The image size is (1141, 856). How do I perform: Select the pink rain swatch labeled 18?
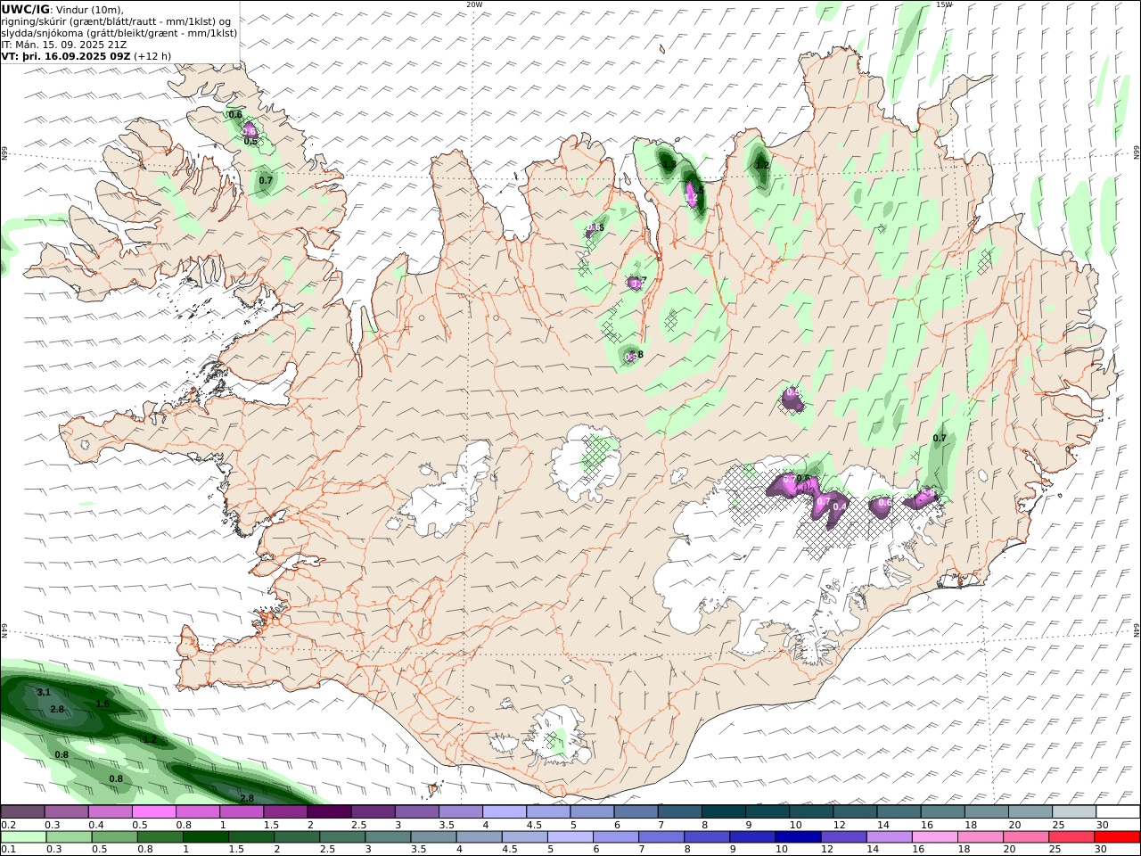click(979, 837)
